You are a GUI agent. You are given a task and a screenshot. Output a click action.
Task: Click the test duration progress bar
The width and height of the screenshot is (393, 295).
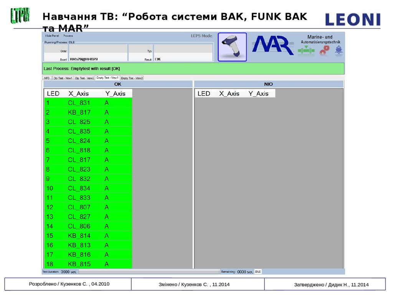(149, 272)
